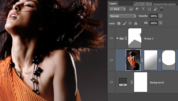This screenshot has height=101, width=178.
Task: Select the woman photo layer thumbnail
Action: 133,60
